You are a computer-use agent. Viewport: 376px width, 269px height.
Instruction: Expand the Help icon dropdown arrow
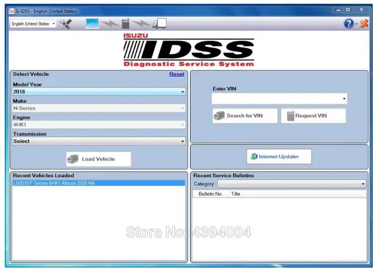pos(356,24)
